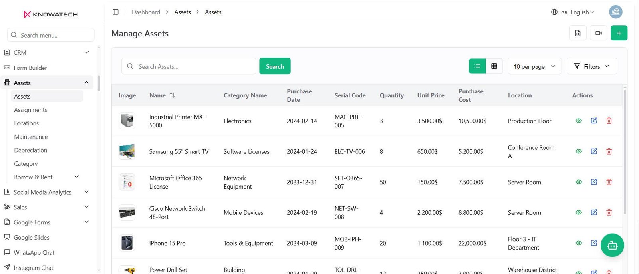Image resolution: width=639 pixels, height=274 pixels.
Task: Click the Google Slides sidebar icon
Action: pos(7,237)
